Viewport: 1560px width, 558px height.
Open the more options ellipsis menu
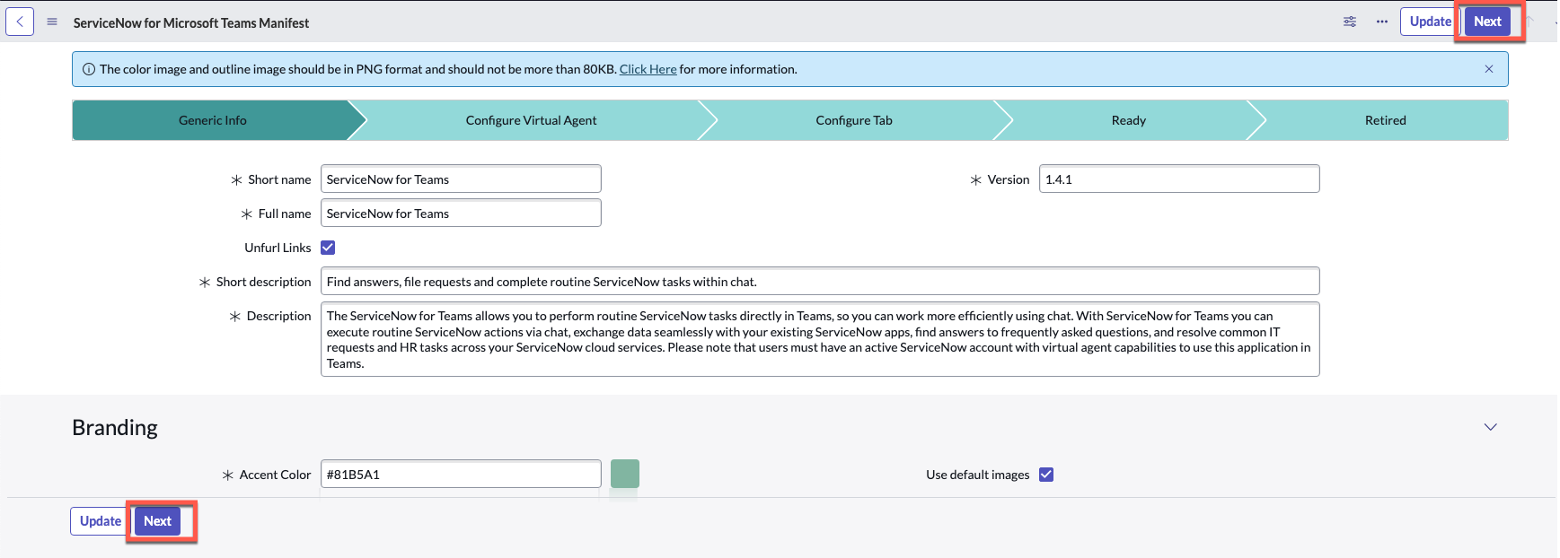tap(1382, 22)
